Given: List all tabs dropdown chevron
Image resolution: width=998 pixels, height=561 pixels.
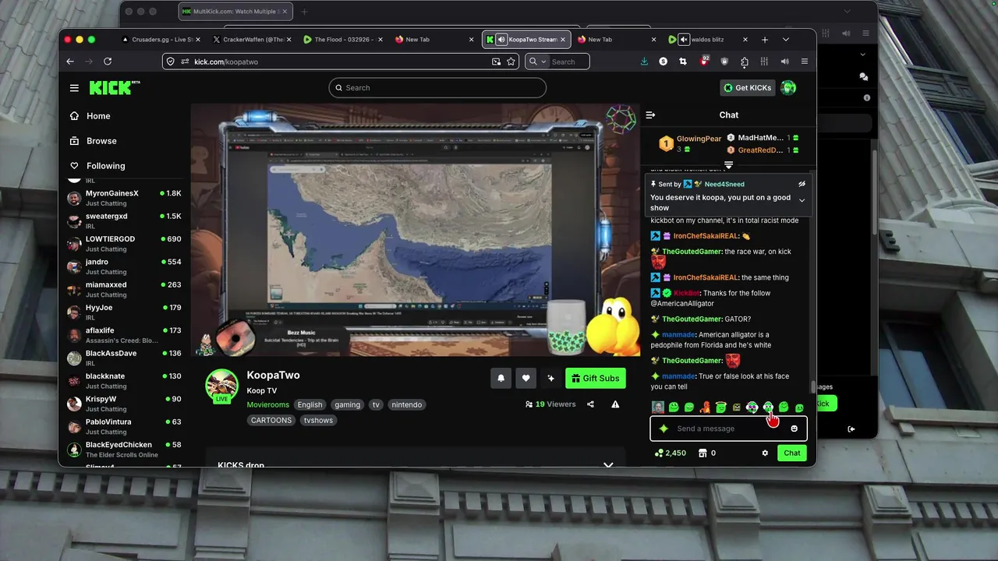Looking at the screenshot, I should point(786,40).
